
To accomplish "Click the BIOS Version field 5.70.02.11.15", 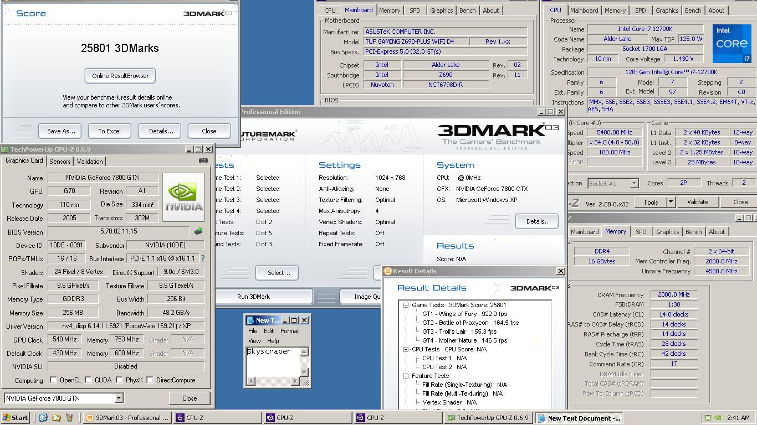I will pyautogui.click(x=119, y=231).
